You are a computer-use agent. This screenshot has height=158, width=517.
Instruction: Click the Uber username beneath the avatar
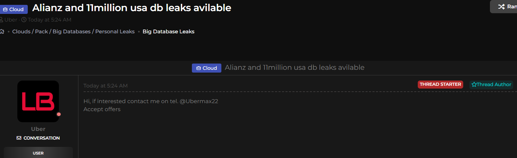38,129
